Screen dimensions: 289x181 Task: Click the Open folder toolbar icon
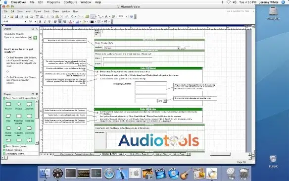coord(11,17)
